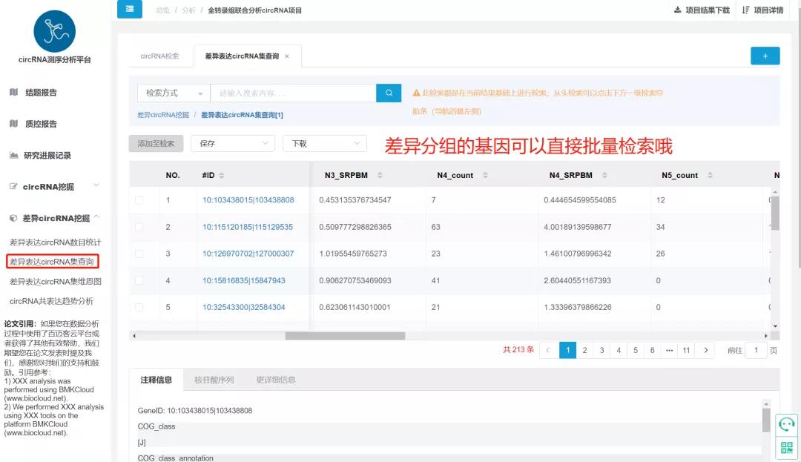Open the customer service headset icon
This screenshot has width=801, height=462.
click(786, 424)
